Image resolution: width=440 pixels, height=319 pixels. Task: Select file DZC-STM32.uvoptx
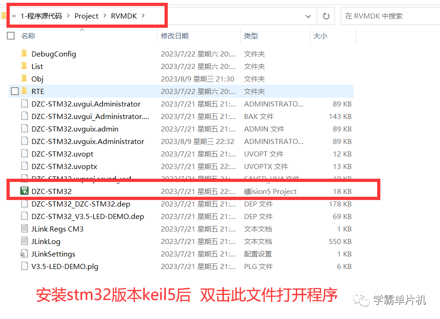pyautogui.click(x=64, y=166)
